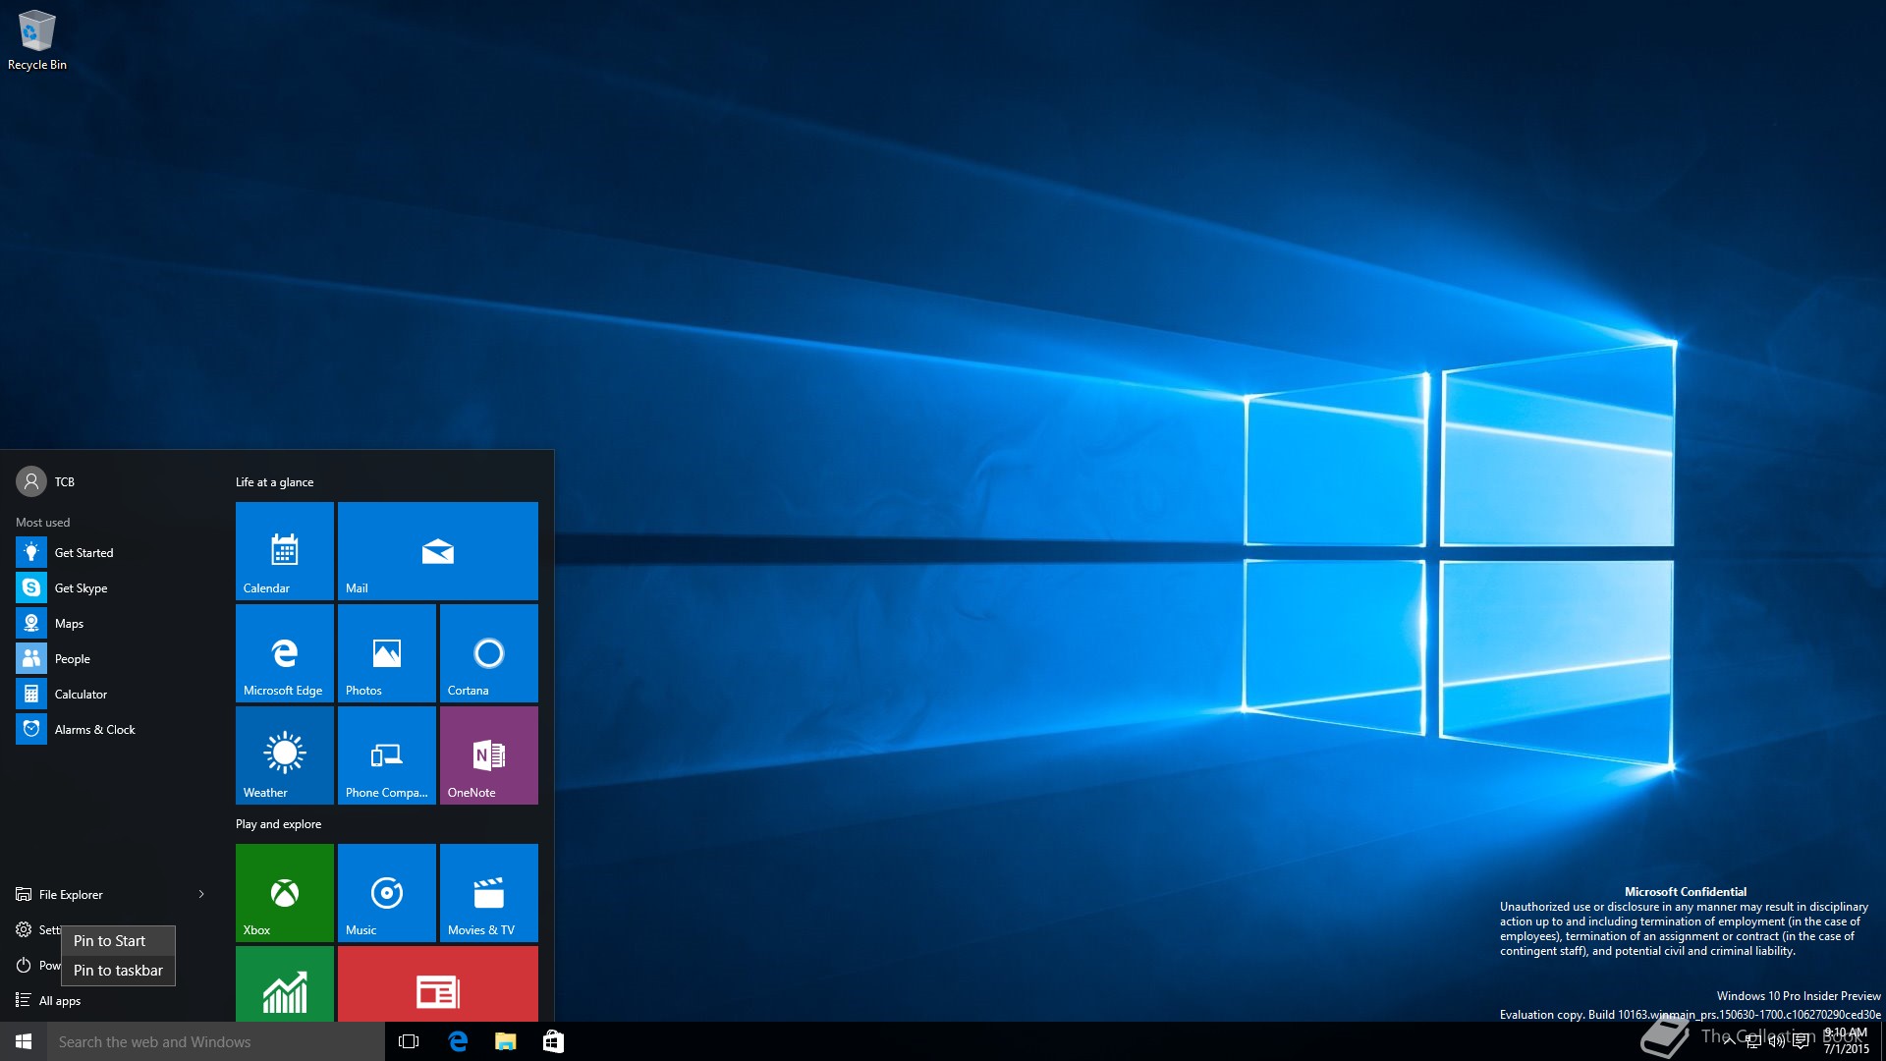Launch Edge from the taskbar
Image resolution: width=1886 pixels, height=1061 pixels.
(458, 1041)
